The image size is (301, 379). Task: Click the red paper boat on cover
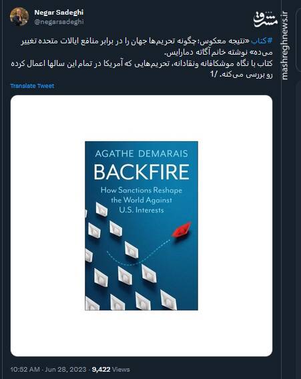pyautogui.click(x=182, y=230)
